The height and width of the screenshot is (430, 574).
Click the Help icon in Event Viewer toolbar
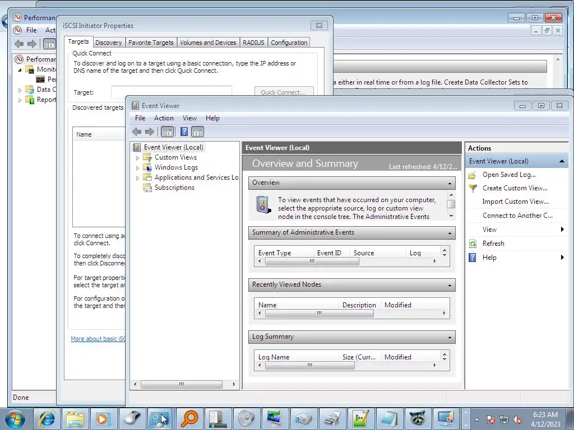[x=184, y=132]
